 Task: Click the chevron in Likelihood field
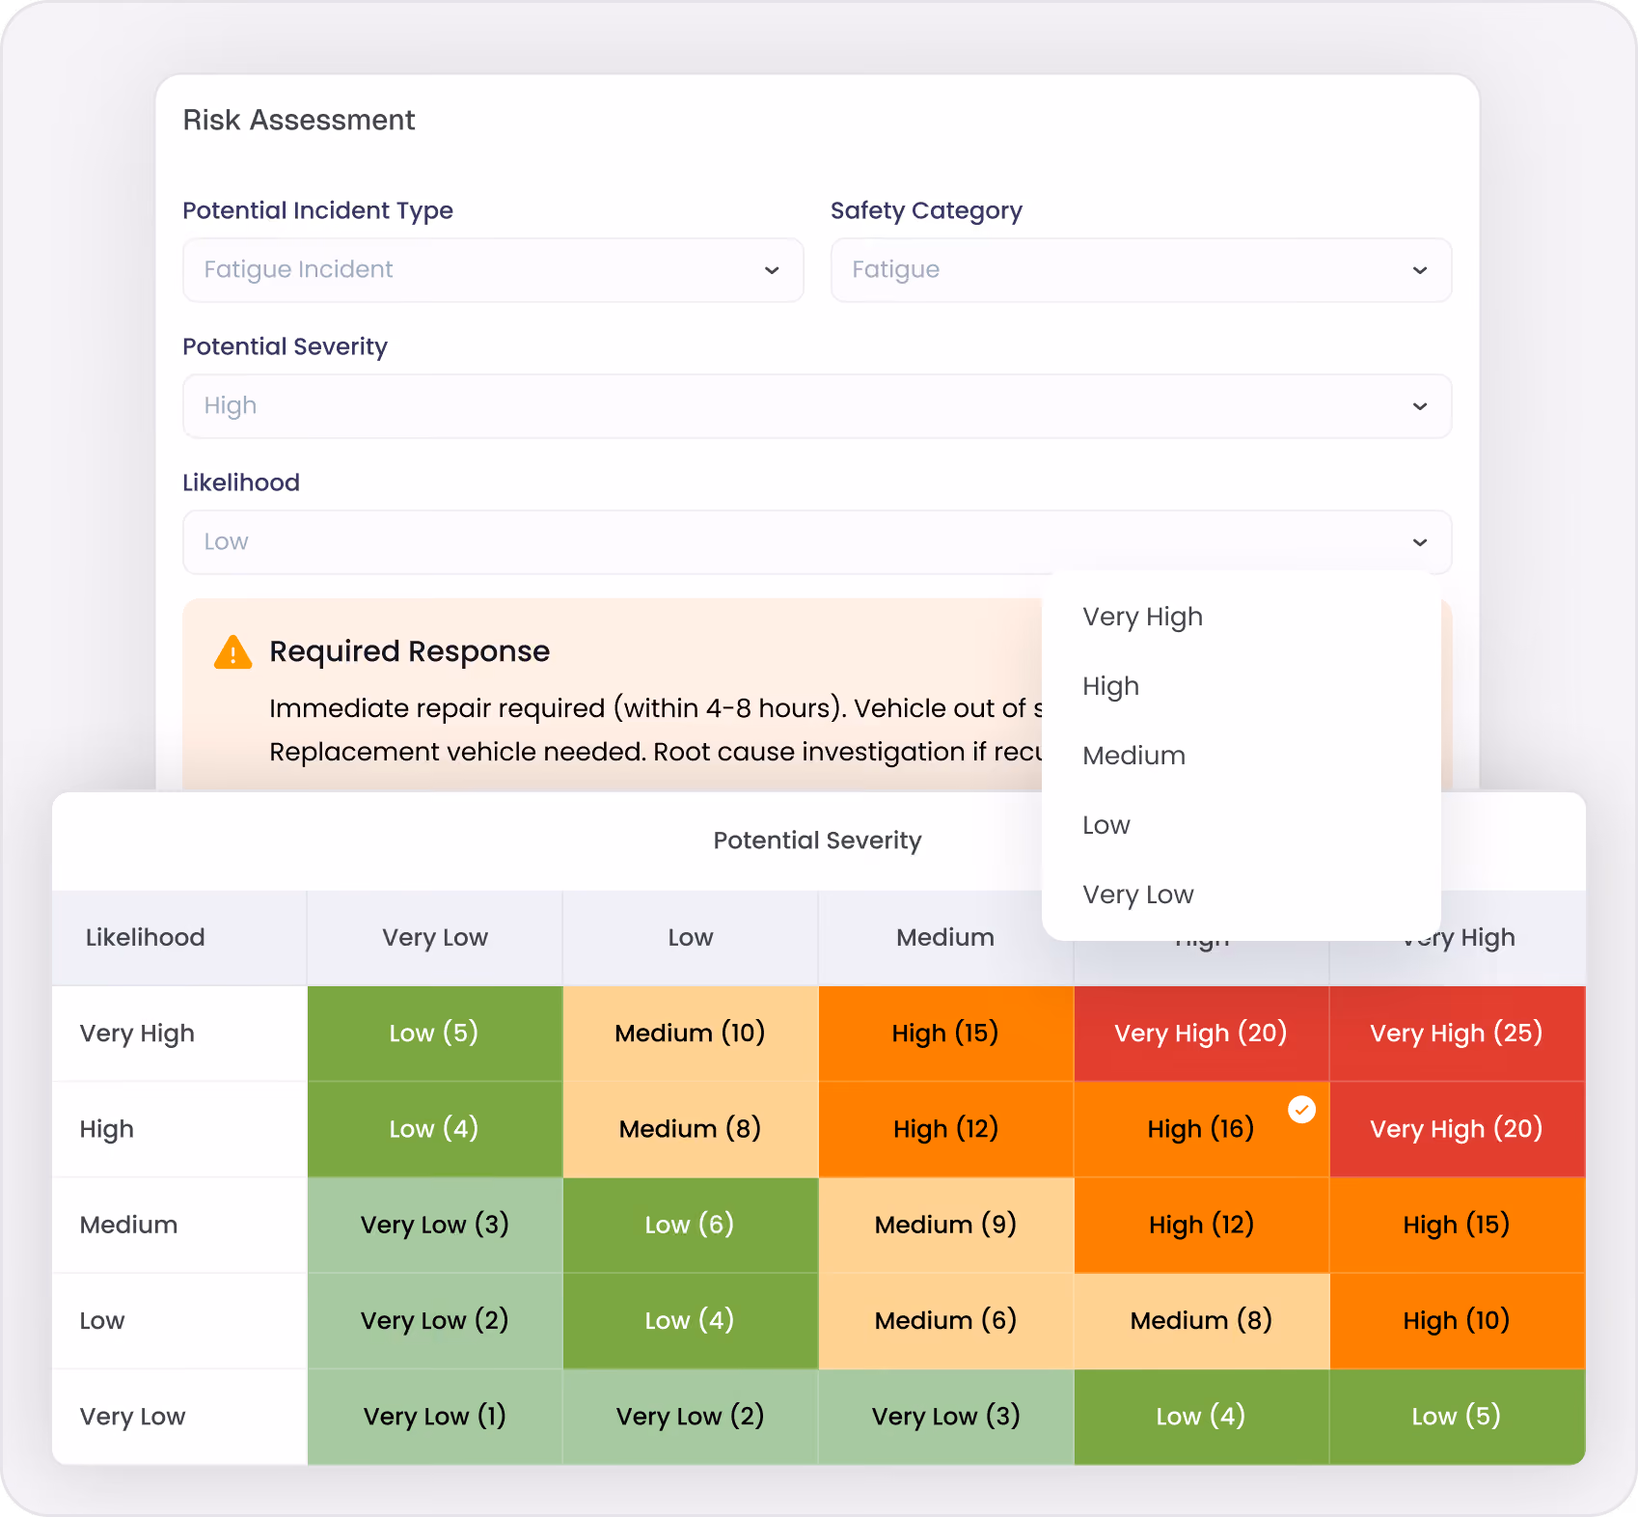pos(1420,542)
